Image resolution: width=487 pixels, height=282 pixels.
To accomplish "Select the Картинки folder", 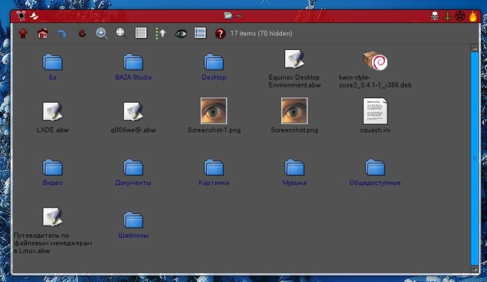I will 214,173.
